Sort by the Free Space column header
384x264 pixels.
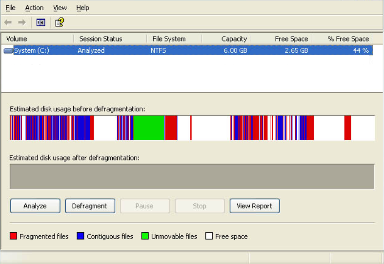(281, 39)
